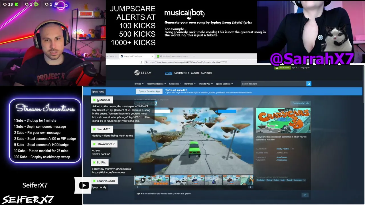Image resolution: width=365 pixels, height=205 pixels.
Task: Select the Simulation tag
Action: pyautogui.click(x=260, y=180)
